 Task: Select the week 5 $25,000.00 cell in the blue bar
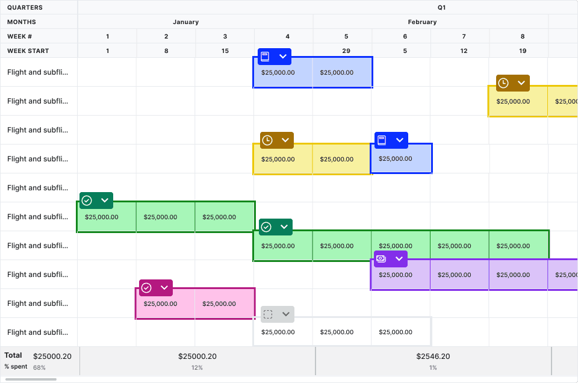point(342,73)
